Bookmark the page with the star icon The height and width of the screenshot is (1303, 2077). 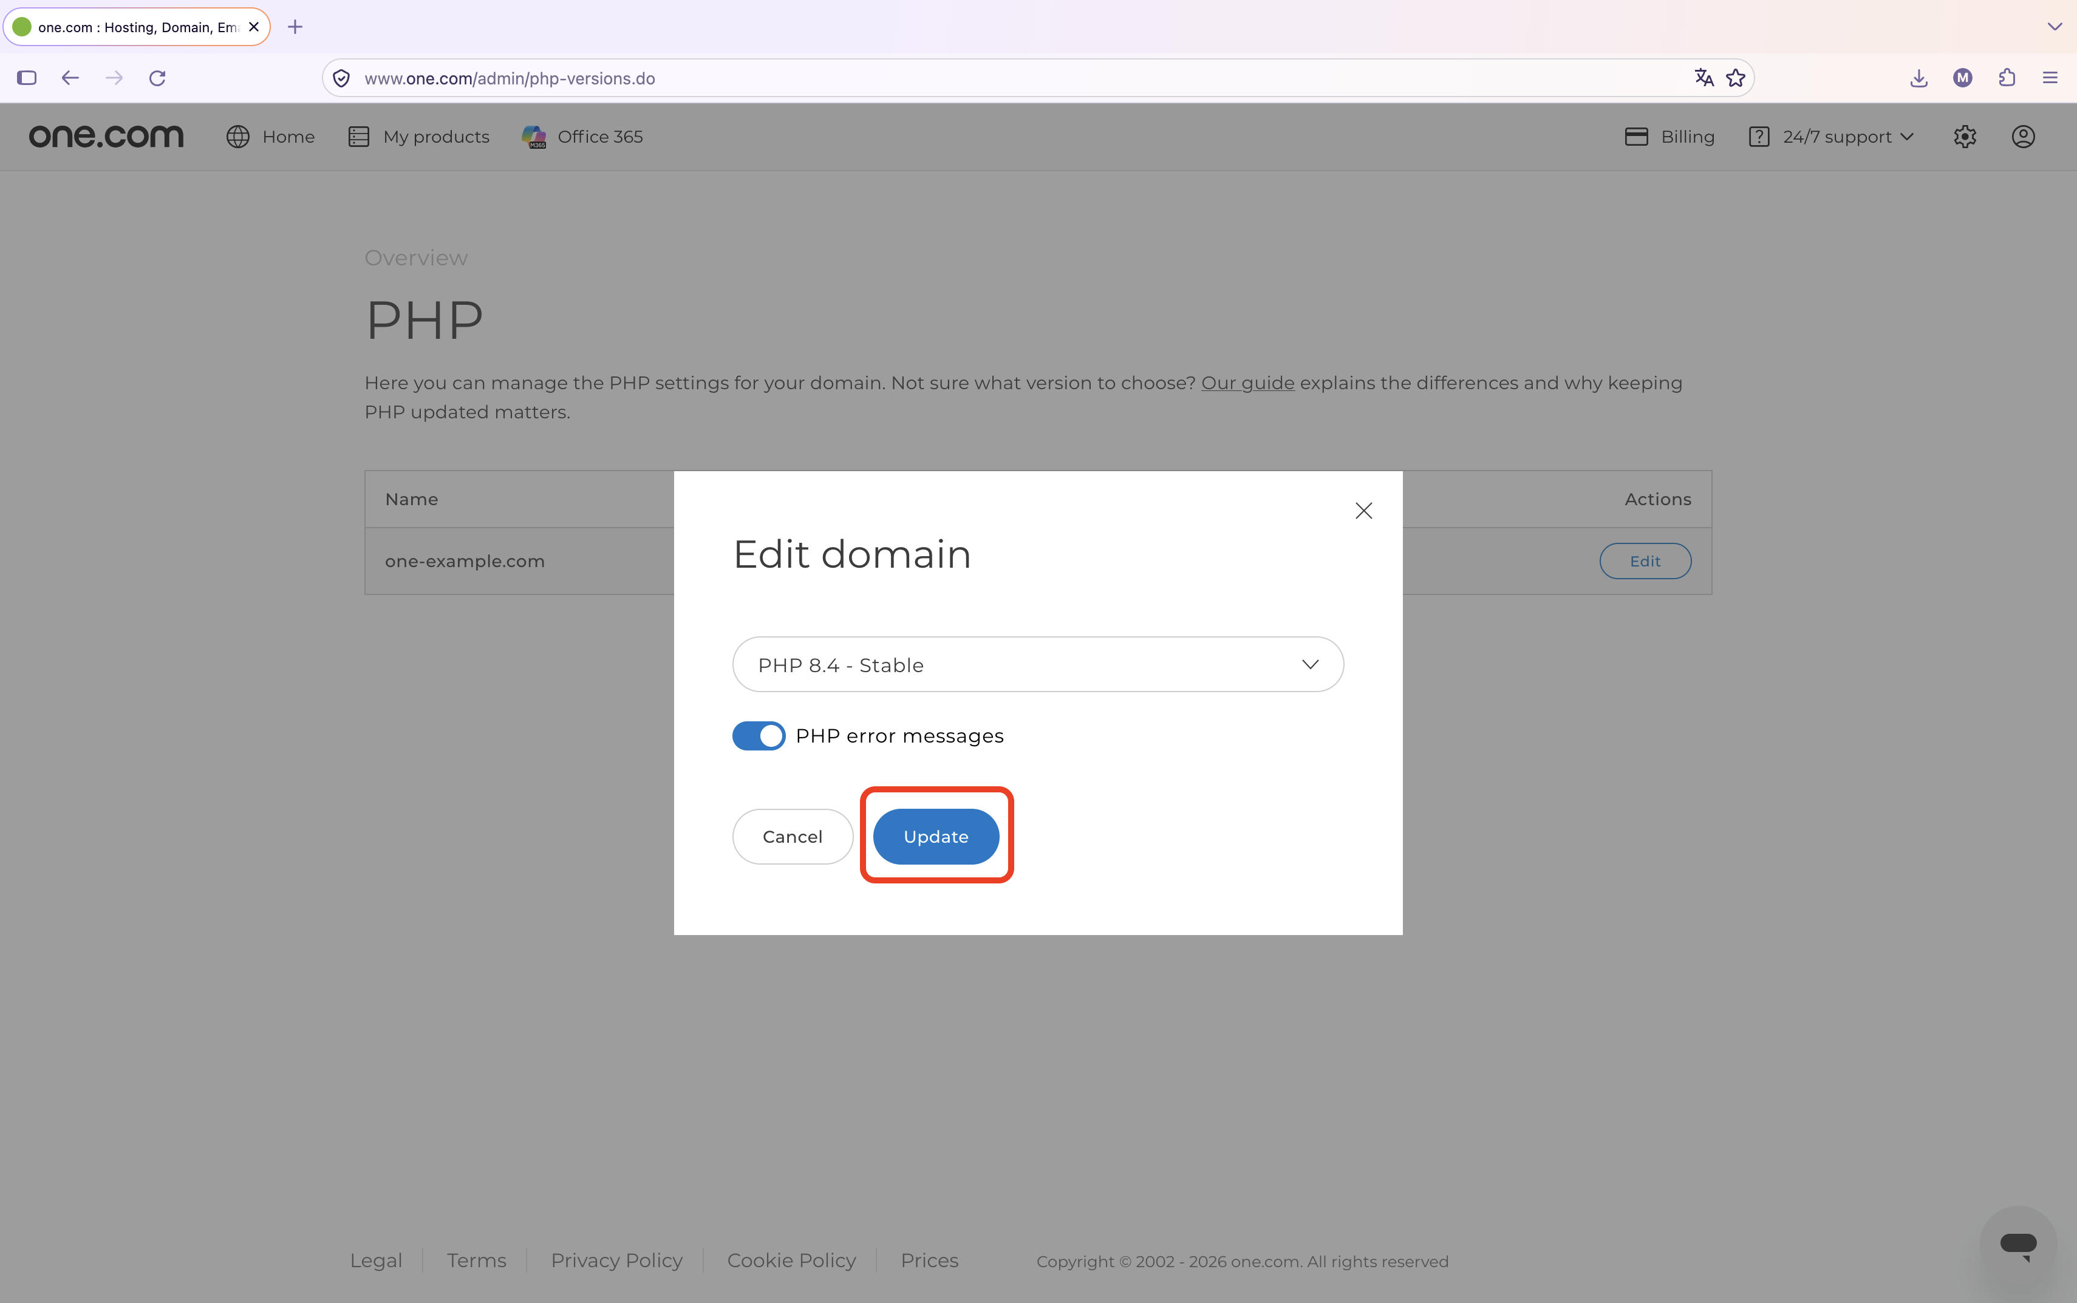(1736, 78)
